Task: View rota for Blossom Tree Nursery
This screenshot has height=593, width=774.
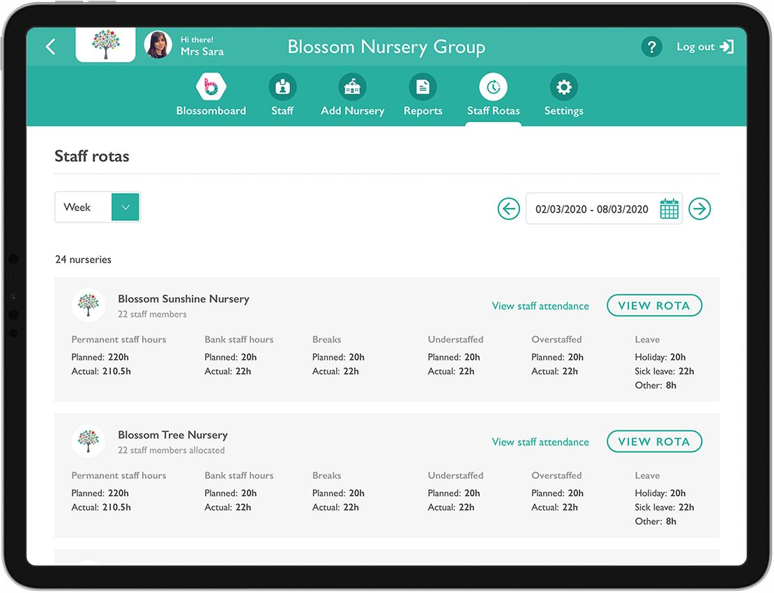Action: coord(653,442)
